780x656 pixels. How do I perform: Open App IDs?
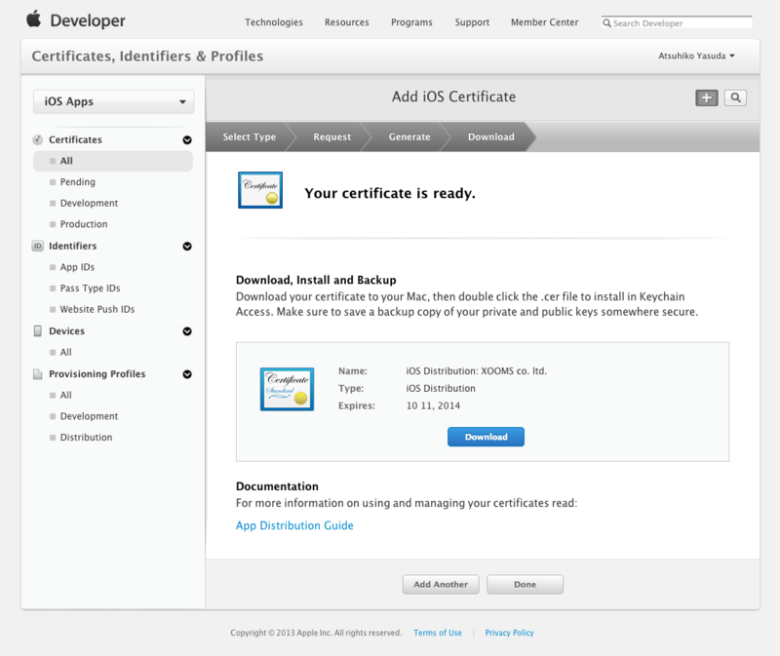pos(77,267)
